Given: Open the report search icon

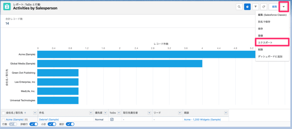Looking at the screenshot, I should [x=239, y=7].
